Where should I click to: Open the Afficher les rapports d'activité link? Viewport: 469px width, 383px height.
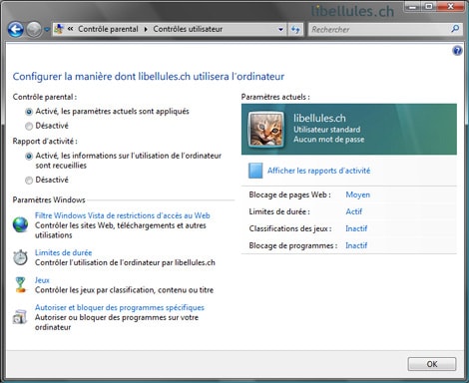(x=318, y=171)
